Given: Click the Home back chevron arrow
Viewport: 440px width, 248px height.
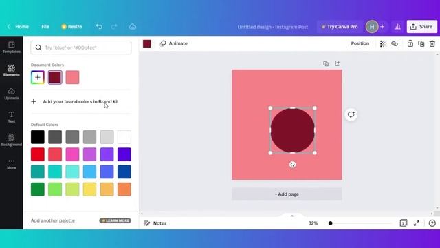Looking at the screenshot, I should pyautogui.click(x=9, y=27).
